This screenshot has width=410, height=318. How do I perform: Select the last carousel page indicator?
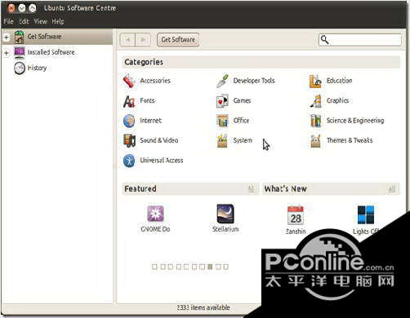point(225,267)
